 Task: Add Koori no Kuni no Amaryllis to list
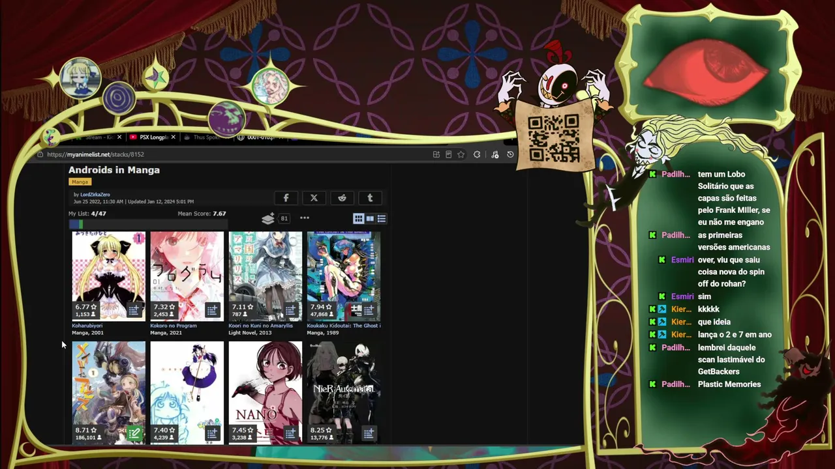tap(290, 309)
